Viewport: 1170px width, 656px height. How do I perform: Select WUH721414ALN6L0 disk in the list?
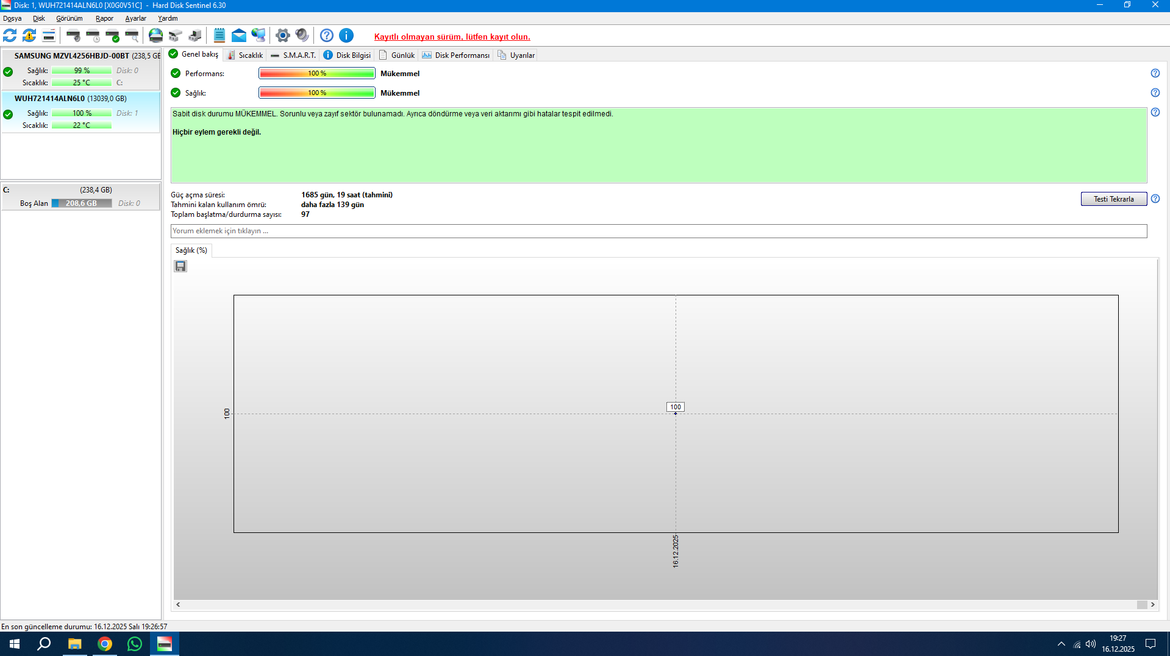(x=80, y=111)
